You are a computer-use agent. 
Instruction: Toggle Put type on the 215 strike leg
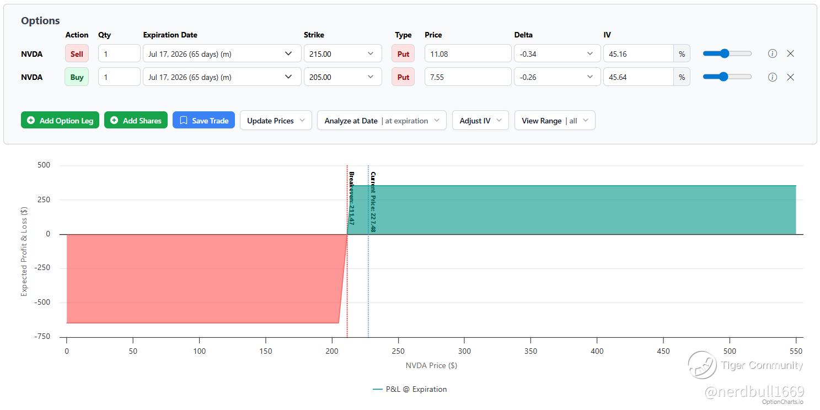point(403,53)
